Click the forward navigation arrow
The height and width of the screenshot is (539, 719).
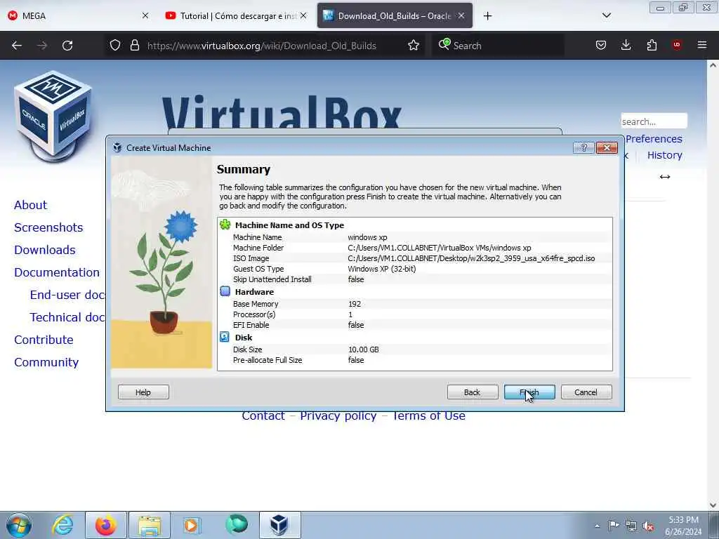pyautogui.click(x=42, y=46)
